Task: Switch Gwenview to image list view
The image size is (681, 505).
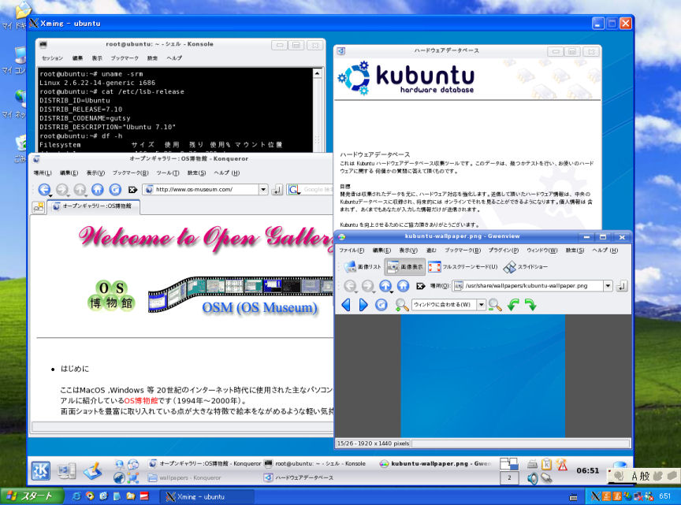Action: click(363, 266)
